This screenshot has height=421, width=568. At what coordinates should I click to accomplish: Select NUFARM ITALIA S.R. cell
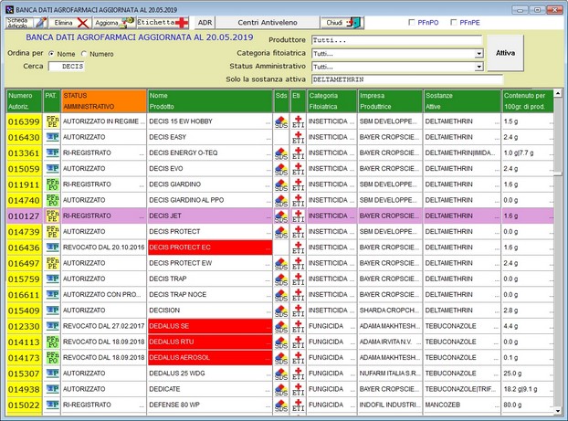390,374
